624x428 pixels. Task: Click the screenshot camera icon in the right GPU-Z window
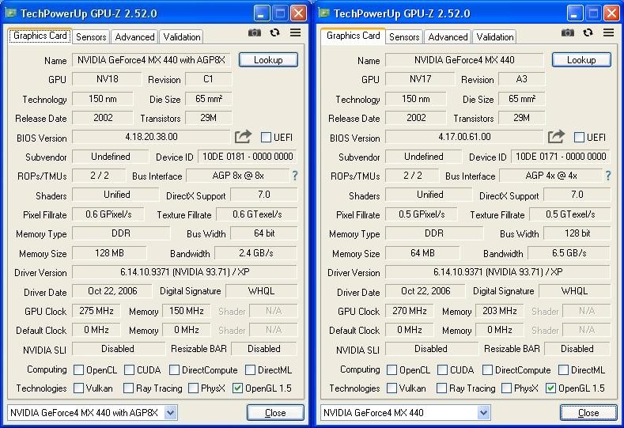pyautogui.click(x=568, y=32)
